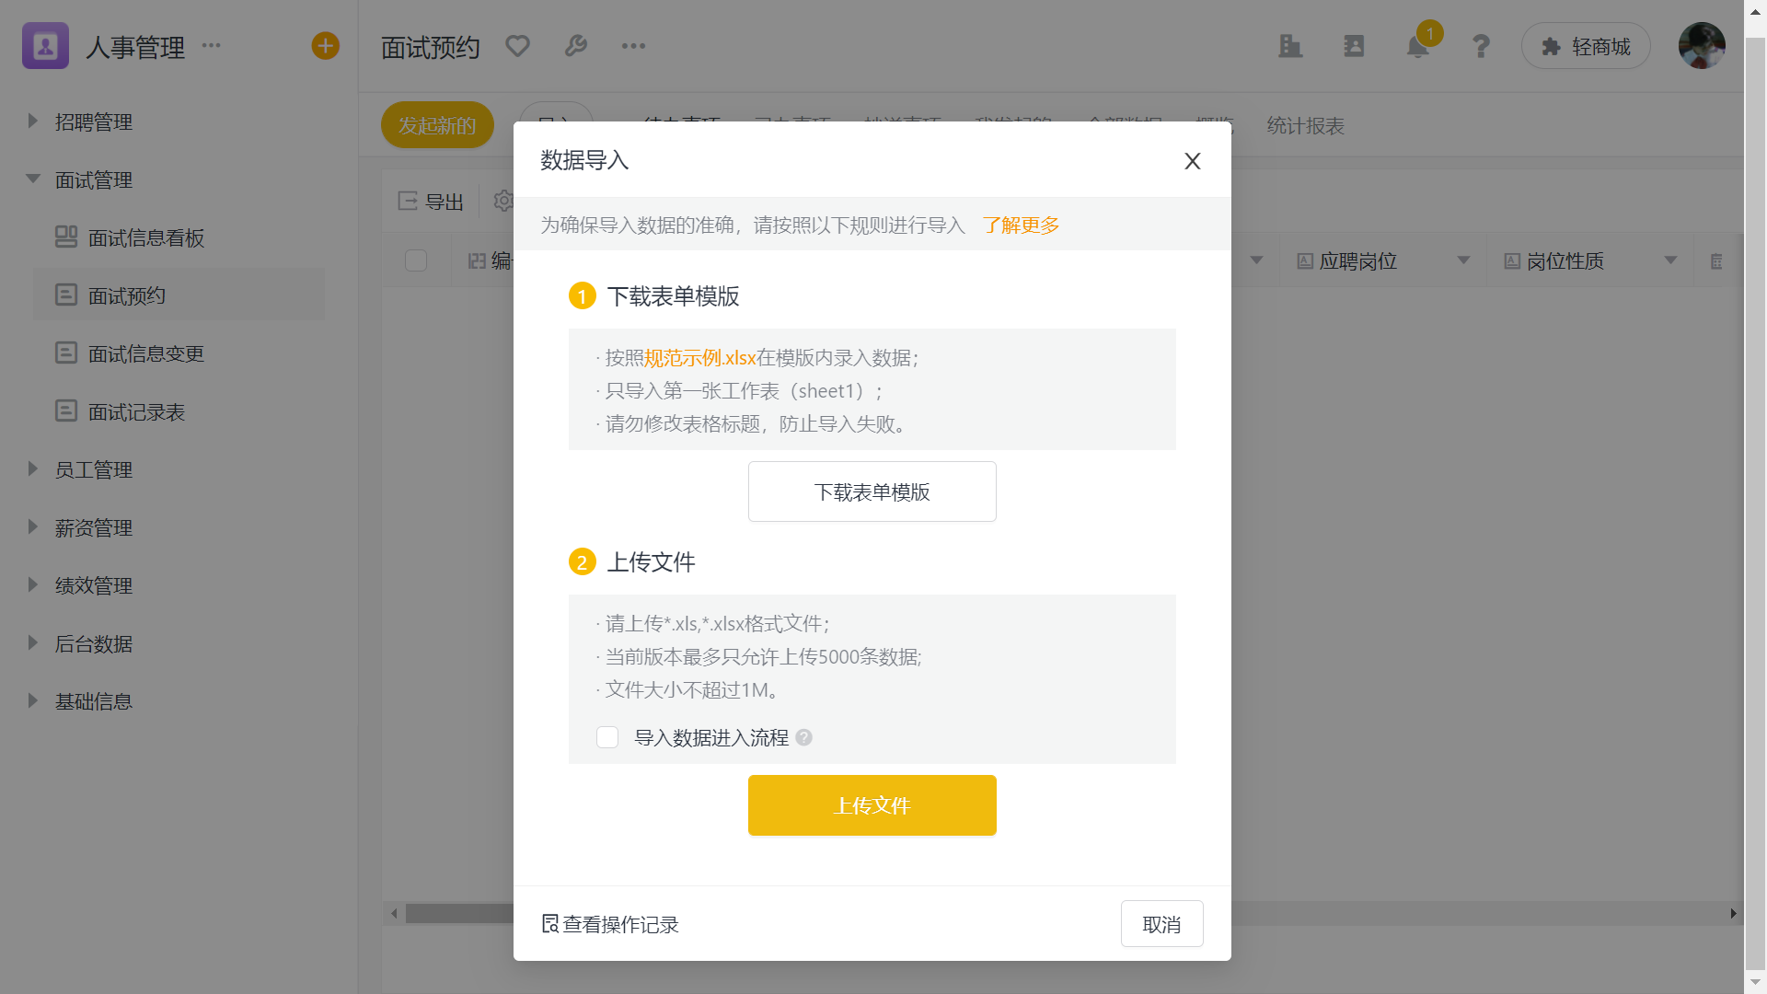Tick the table select-all checkbox
Viewport: 1767px width, 994px height.
[x=416, y=260]
